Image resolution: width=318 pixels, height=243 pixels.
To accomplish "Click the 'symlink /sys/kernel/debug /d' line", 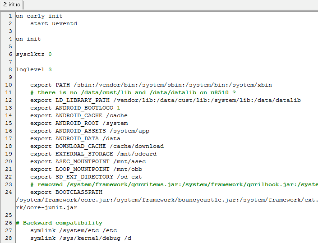I will click(x=81, y=238).
